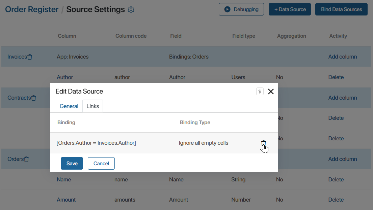Screen dimensions: 373x210
Task: Click the 'Users' field type cell
Action: (x=238, y=77)
